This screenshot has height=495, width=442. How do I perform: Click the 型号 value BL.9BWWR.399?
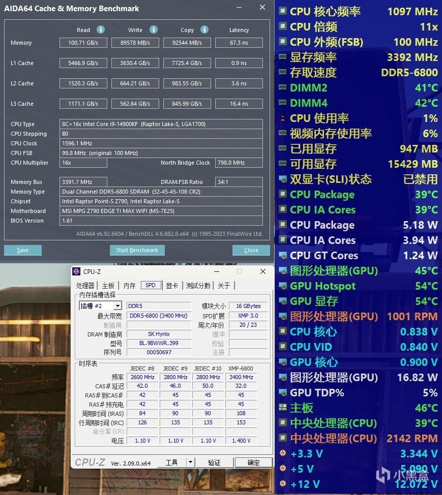coord(159,343)
